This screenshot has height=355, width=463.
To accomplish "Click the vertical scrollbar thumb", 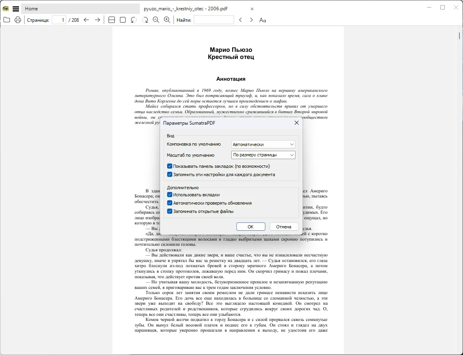I will click(459, 36).
